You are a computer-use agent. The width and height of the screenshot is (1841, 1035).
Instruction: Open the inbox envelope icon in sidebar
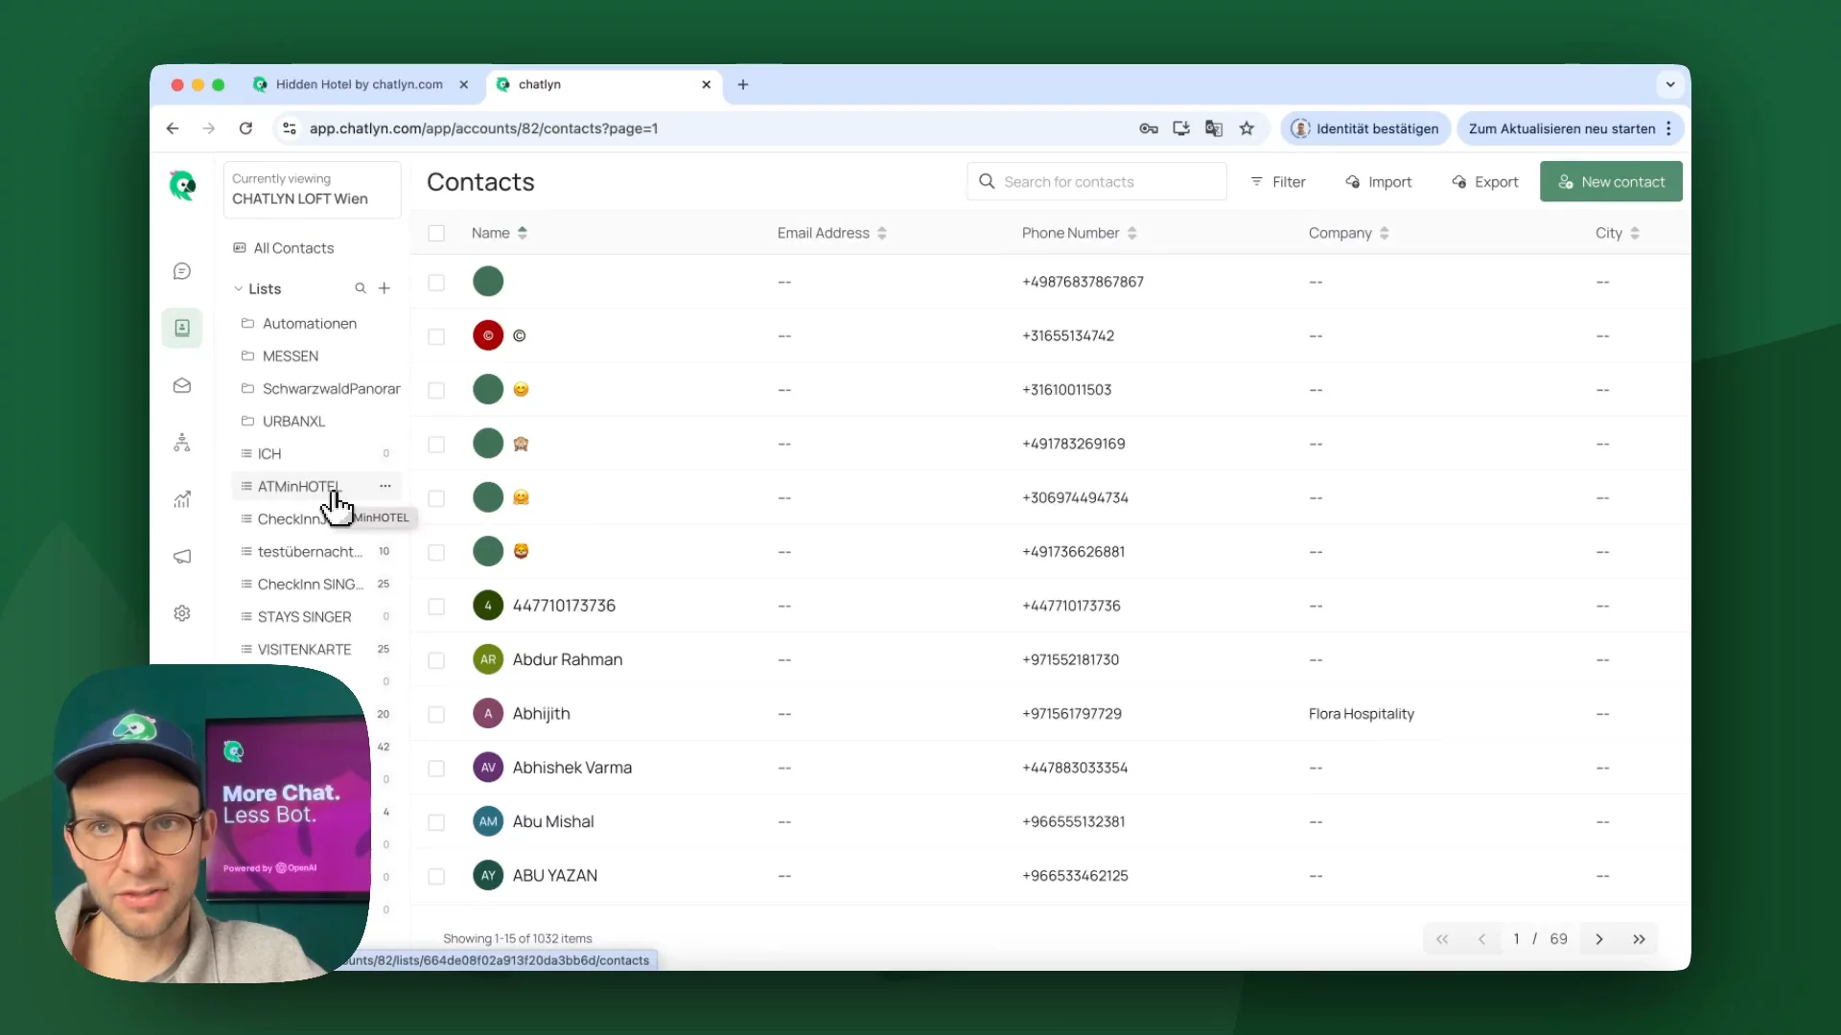tap(182, 386)
